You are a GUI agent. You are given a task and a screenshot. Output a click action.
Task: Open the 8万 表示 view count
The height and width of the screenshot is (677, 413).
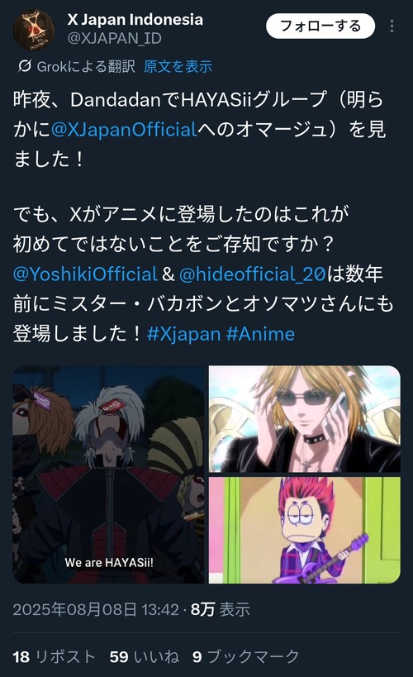click(x=220, y=609)
